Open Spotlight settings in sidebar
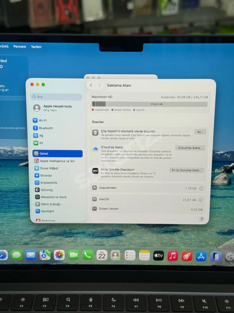 (45, 211)
